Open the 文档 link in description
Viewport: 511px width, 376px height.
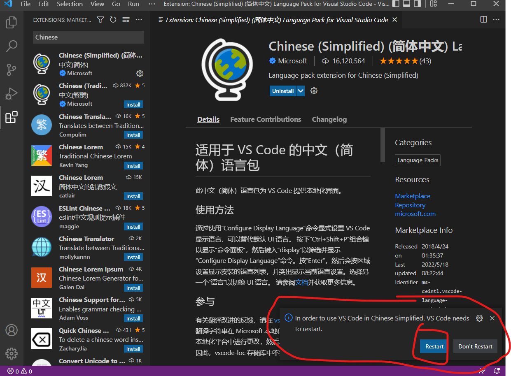[x=302, y=283]
